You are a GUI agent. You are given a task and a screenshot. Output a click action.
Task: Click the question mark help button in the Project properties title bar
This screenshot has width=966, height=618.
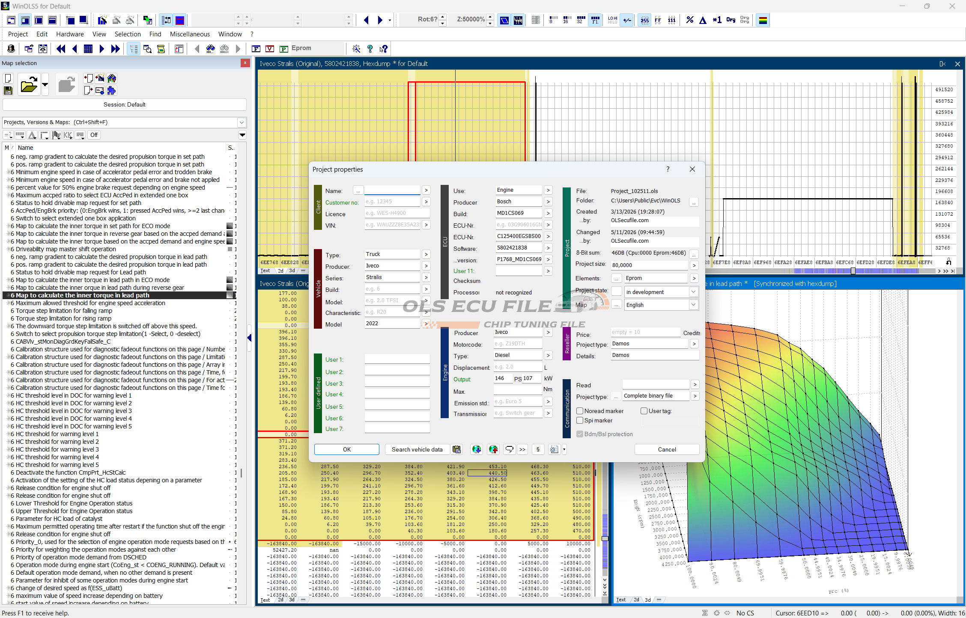668,169
